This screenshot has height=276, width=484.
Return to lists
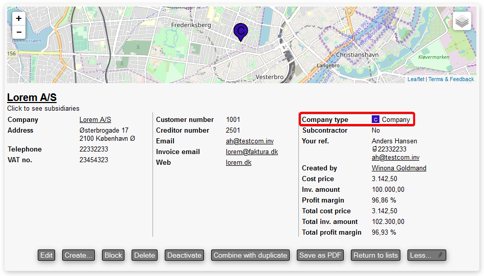coord(375,255)
